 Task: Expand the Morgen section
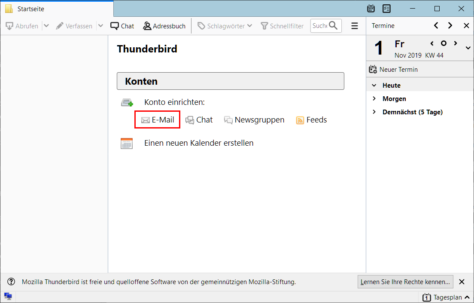click(374, 99)
